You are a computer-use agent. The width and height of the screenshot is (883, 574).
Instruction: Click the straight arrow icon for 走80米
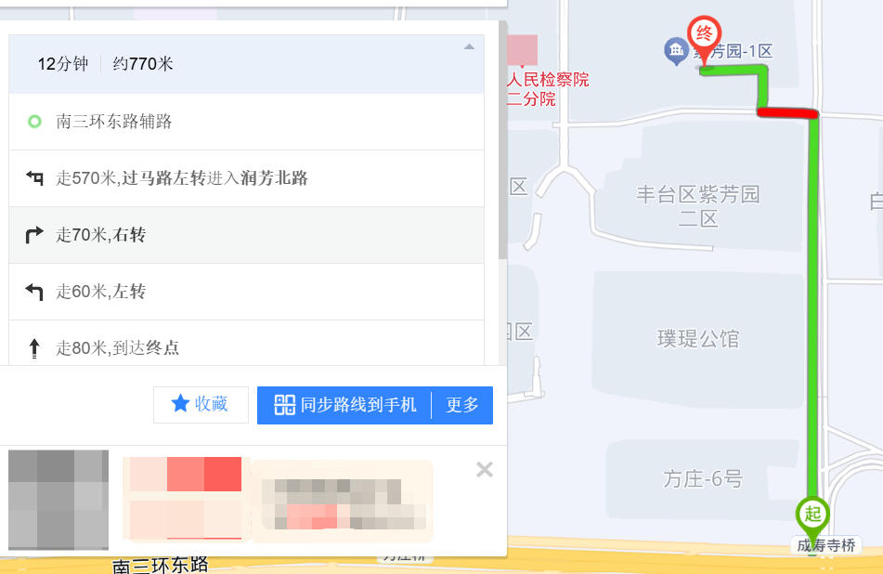tap(34, 348)
